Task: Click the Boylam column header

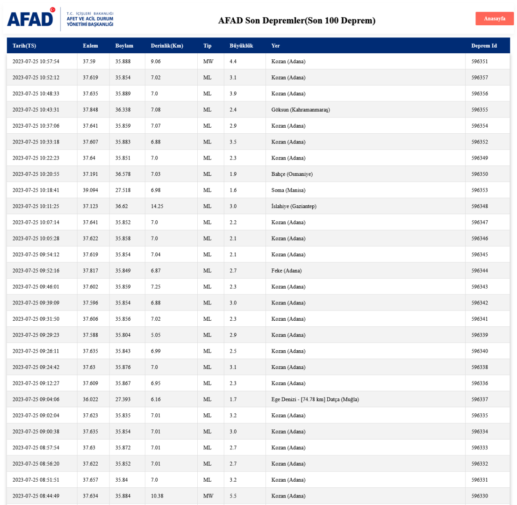Action: tap(124, 46)
